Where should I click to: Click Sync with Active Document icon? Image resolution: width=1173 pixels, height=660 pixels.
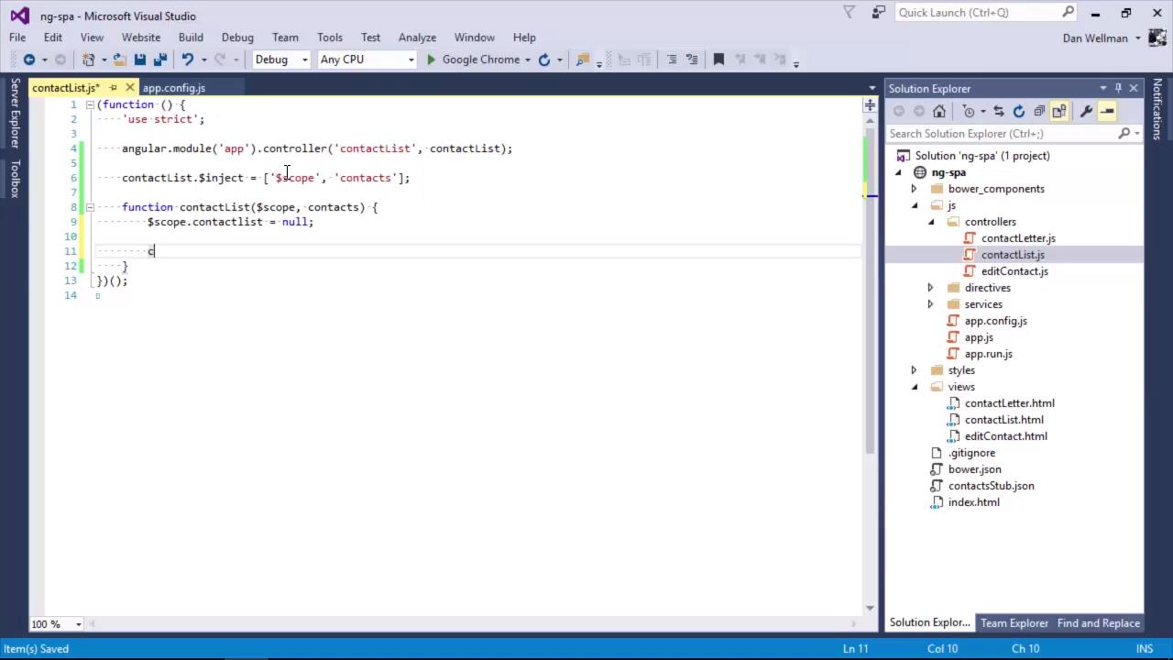click(999, 111)
